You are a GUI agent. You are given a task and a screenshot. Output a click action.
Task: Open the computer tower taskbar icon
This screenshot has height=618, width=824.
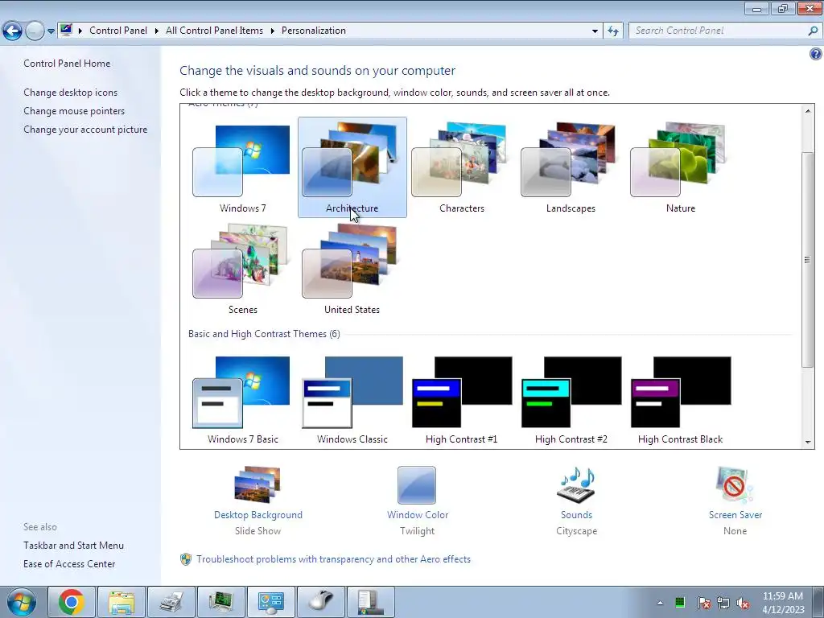click(x=371, y=602)
